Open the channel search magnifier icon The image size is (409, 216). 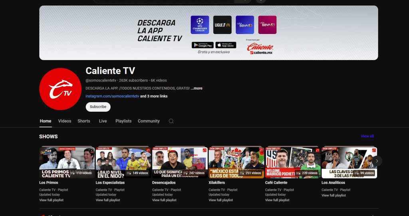pyautogui.click(x=171, y=121)
